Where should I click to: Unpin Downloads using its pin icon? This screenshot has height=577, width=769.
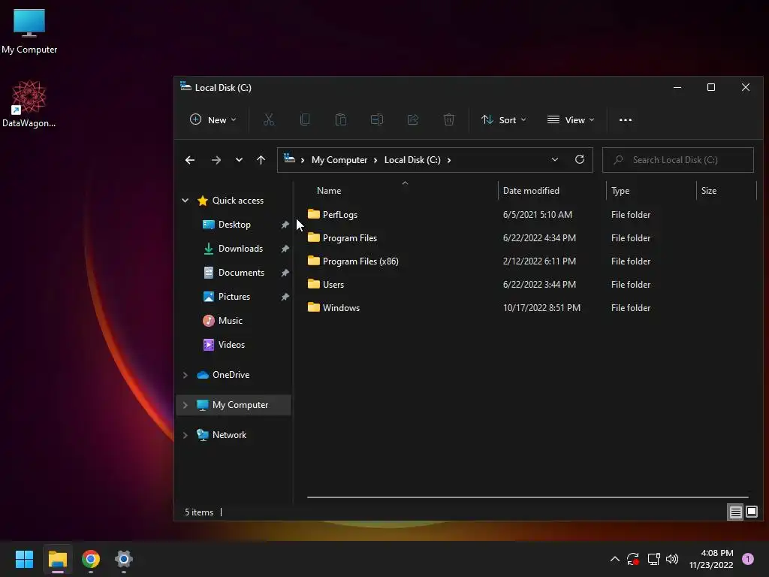(x=285, y=249)
